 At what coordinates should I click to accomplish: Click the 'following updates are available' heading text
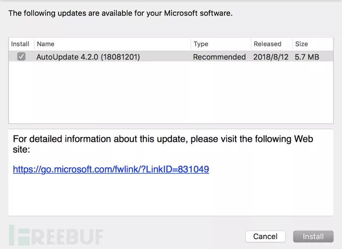120,13
